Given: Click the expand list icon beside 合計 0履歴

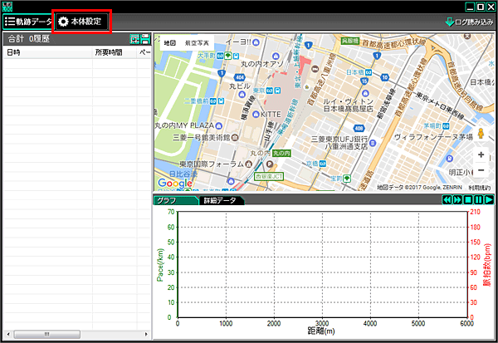Looking at the screenshot, I should click(134, 39).
